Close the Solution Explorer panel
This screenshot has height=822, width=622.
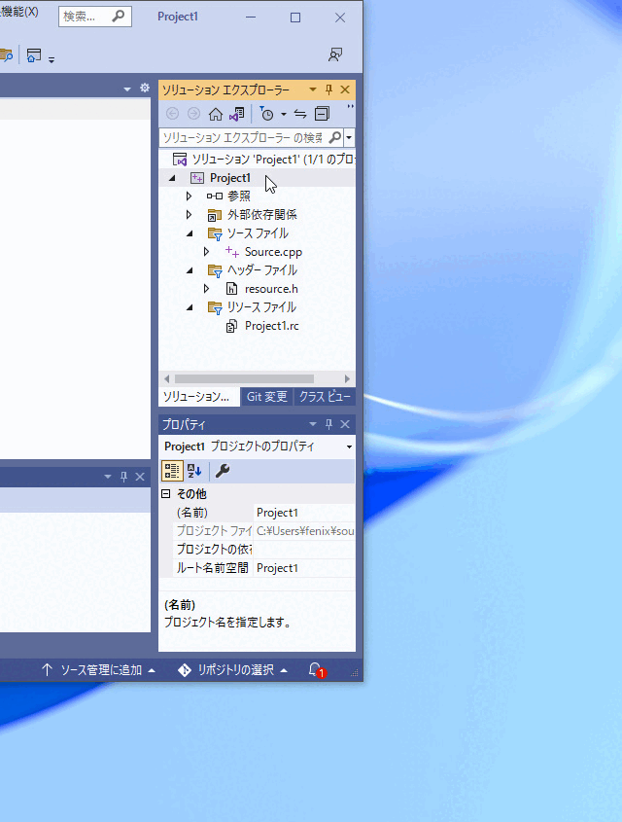[x=345, y=89]
